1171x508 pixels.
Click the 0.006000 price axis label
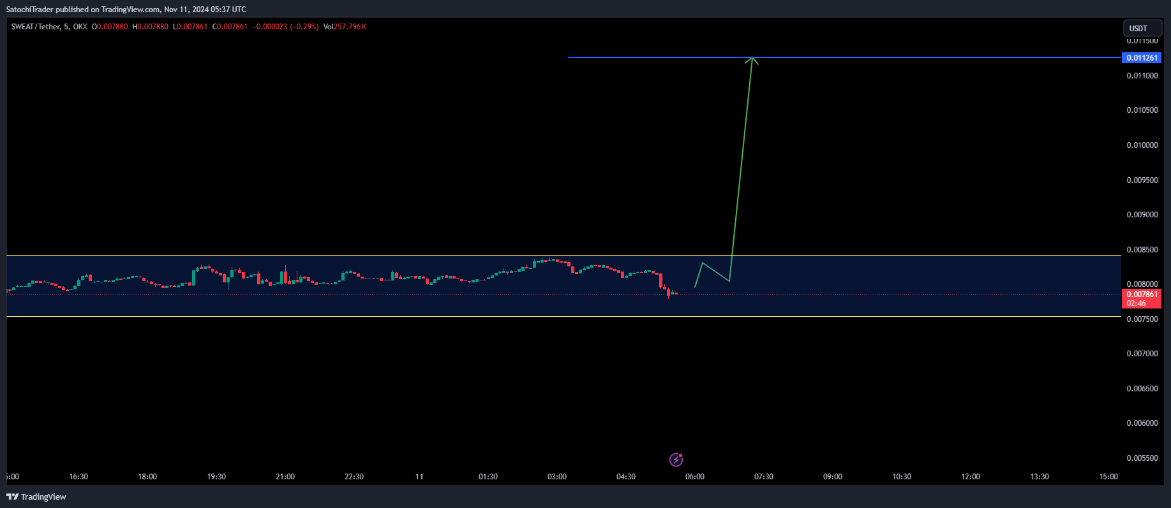1142,423
